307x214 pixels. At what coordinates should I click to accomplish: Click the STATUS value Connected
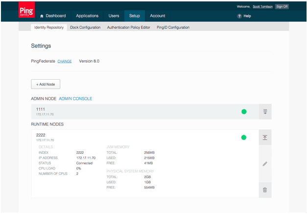pyautogui.click(x=84, y=163)
